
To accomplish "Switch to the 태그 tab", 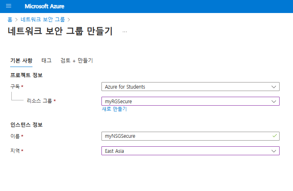I will pyautogui.click(x=46, y=61).
